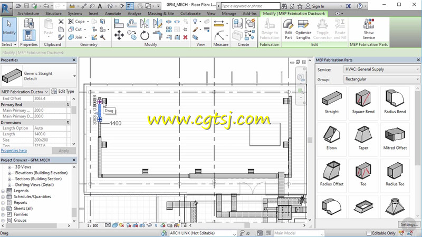
Task: Select the Radius Offset part
Action: pyautogui.click(x=332, y=175)
